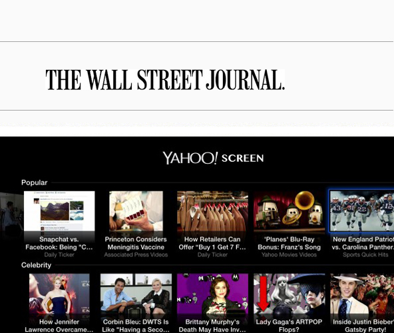Image resolution: width=394 pixels, height=333 pixels.
Task: Open How Jennifer Lawrence Overcame video
Action: 59,294
